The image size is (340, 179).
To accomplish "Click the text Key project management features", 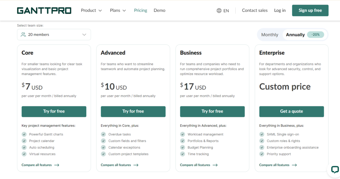I will click(48, 126).
